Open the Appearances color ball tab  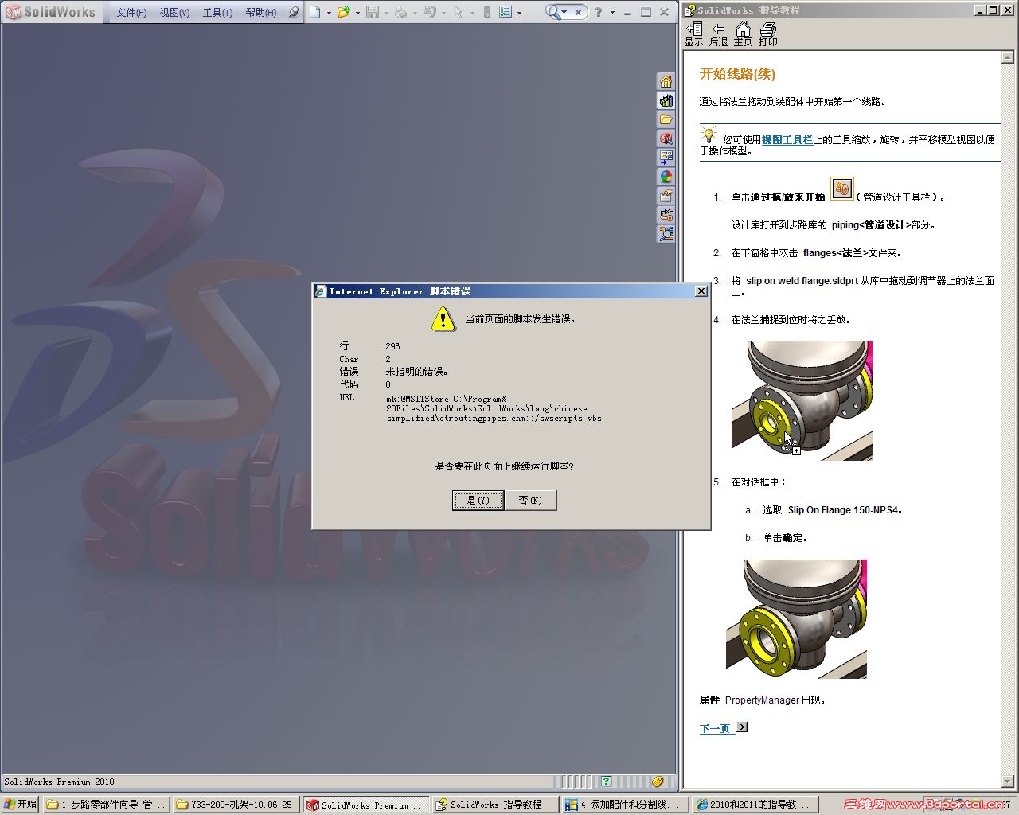(x=666, y=177)
